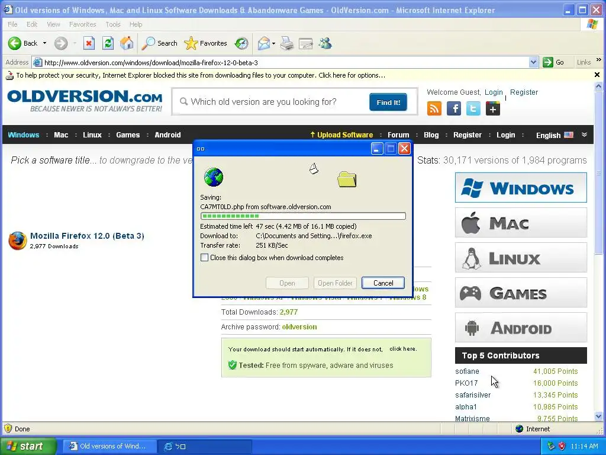Expand the Address bar URL dropdown
Screen dimensions: 606x455
533,62
